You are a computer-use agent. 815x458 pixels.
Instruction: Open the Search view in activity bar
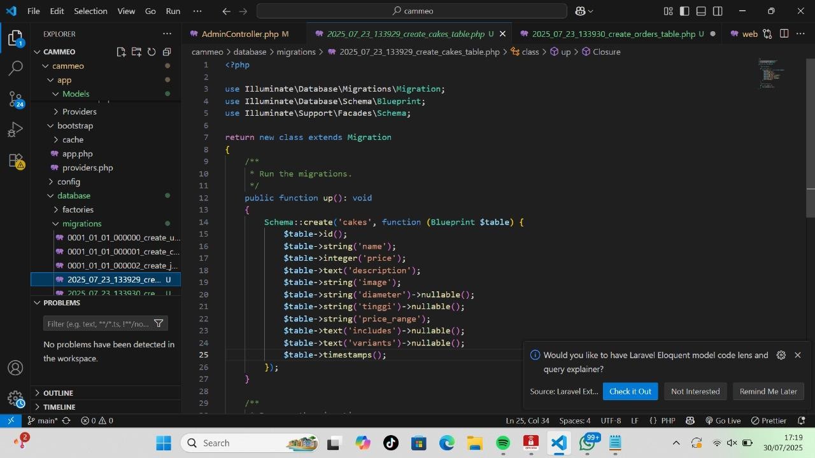[15, 68]
